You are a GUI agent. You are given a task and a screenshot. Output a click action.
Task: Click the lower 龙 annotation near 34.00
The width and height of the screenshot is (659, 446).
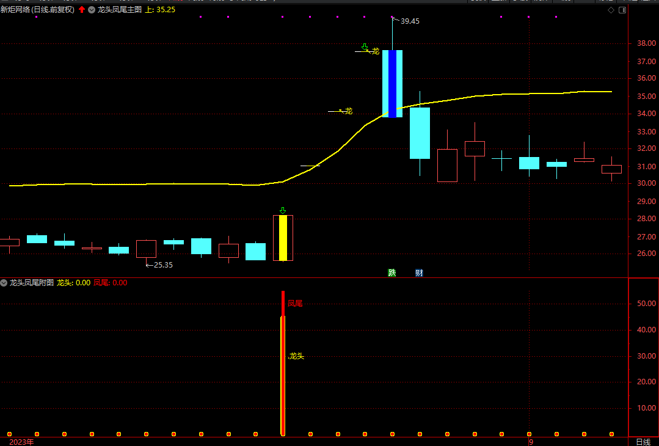coord(349,111)
